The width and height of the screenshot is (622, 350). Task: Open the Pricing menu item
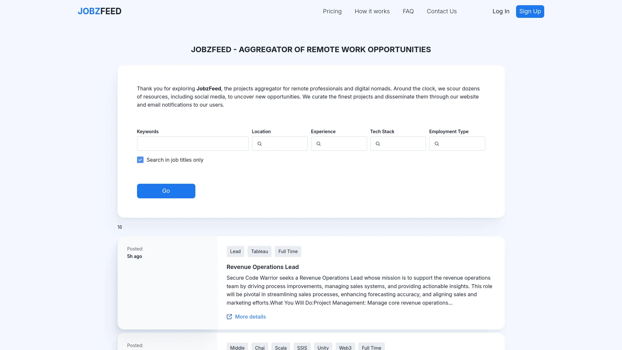[332, 11]
